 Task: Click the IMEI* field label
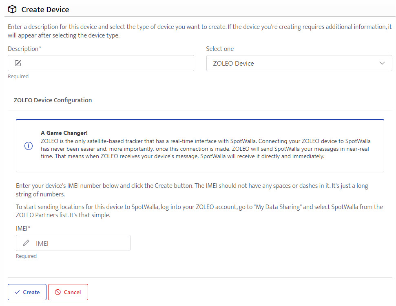point(23,228)
